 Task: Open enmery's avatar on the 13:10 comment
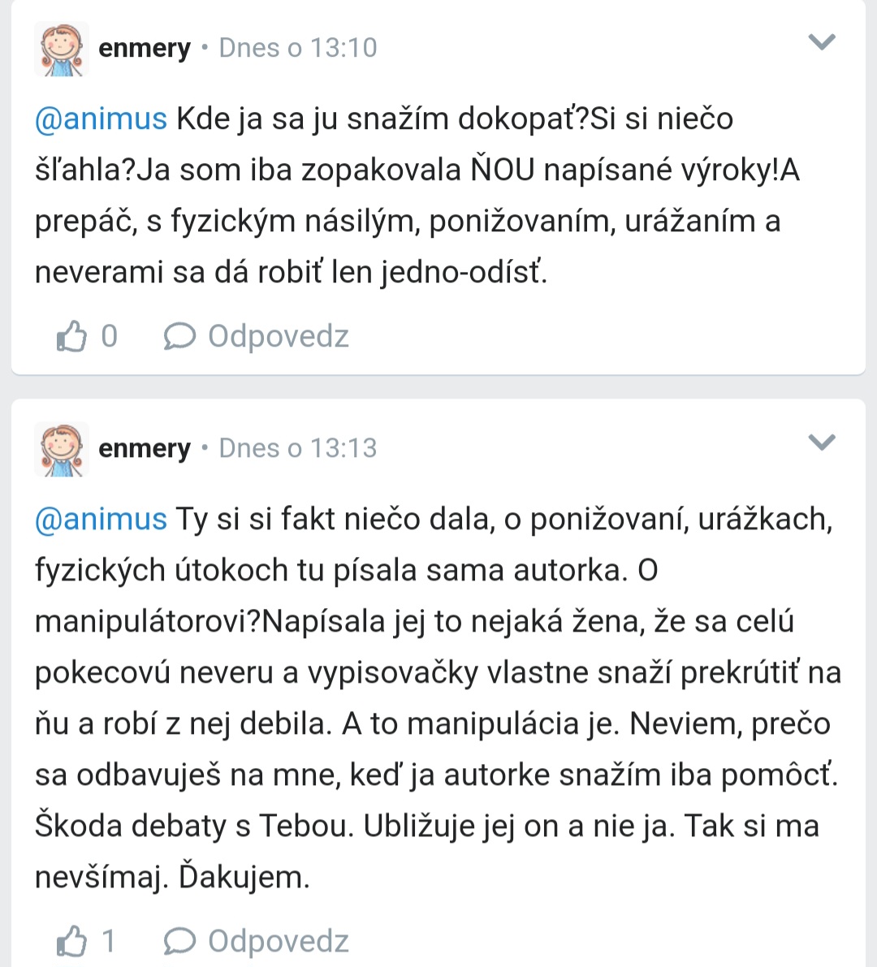tap(62, 49)
